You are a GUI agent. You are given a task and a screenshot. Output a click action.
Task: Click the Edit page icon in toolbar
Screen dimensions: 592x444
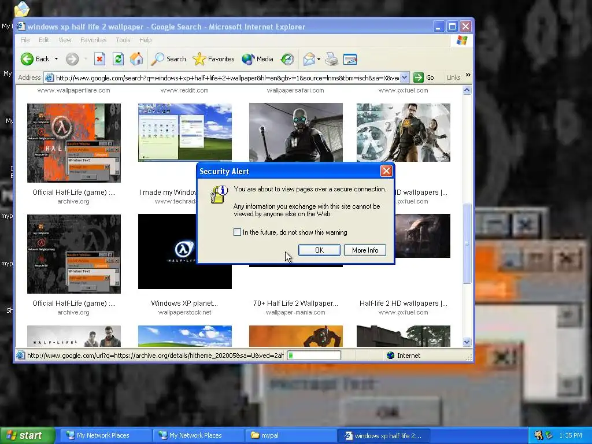pyautogui.click(x=350, y=59)
